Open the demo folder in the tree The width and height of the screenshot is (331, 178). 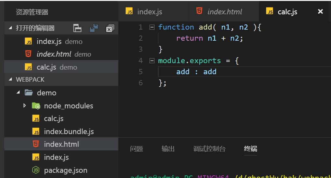tap(61, 93)
